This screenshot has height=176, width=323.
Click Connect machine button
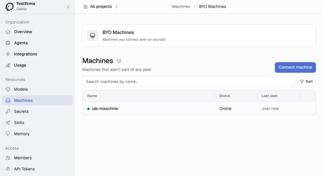[295, 67]
